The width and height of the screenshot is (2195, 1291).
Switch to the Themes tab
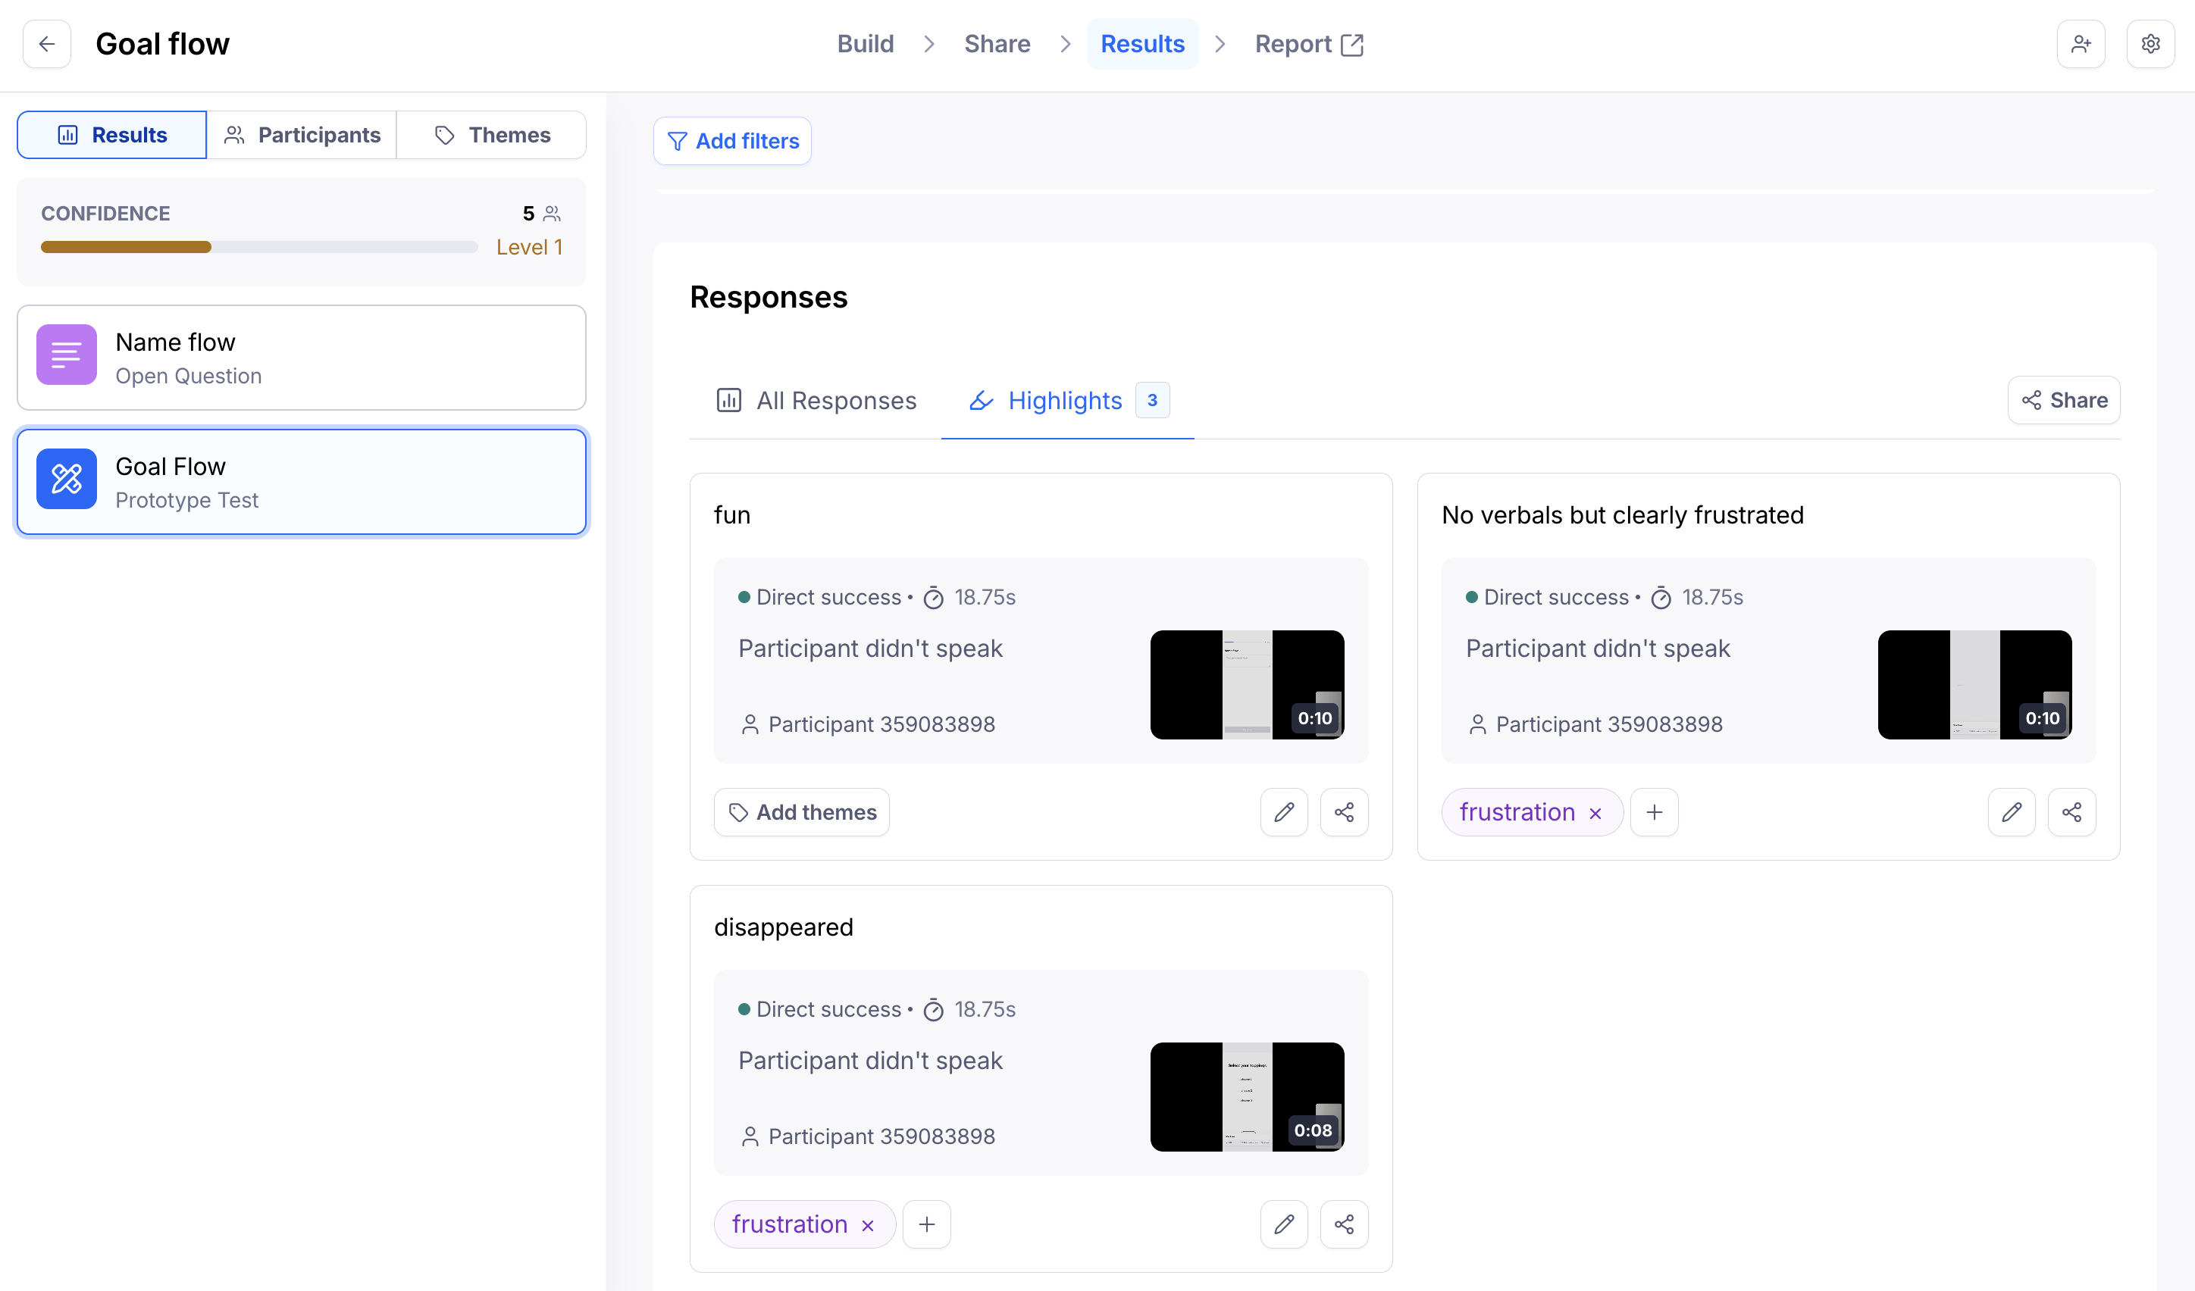[491, 135]
